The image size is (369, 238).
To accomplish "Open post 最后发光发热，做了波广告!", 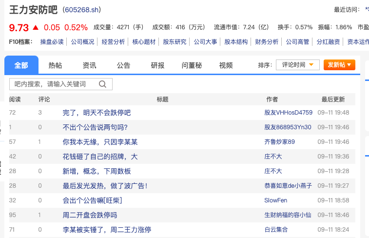I will coord(105,186).
